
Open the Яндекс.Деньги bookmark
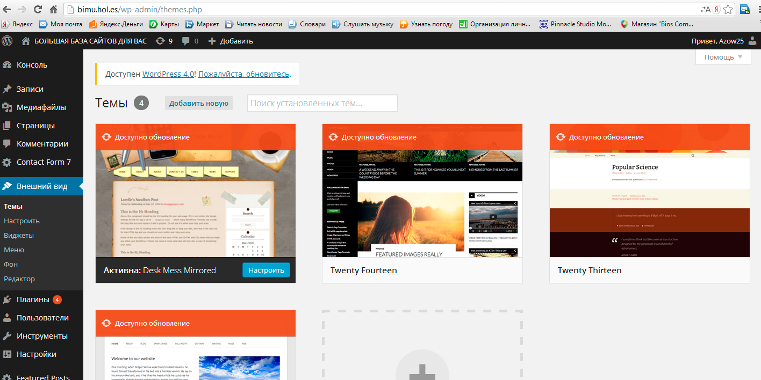coord(116,24)
